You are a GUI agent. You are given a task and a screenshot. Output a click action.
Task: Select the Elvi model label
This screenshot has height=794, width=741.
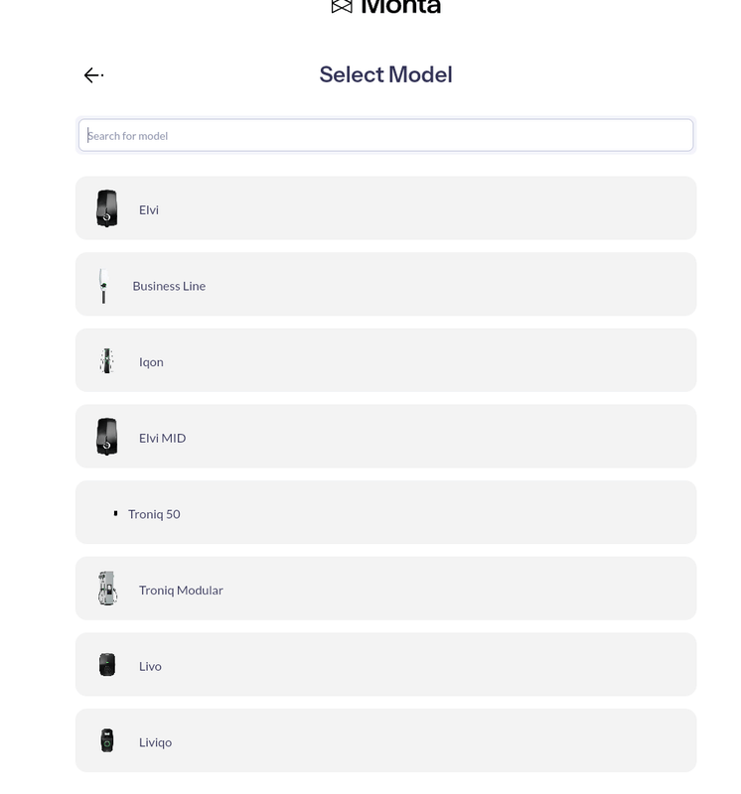pos(149,209)
